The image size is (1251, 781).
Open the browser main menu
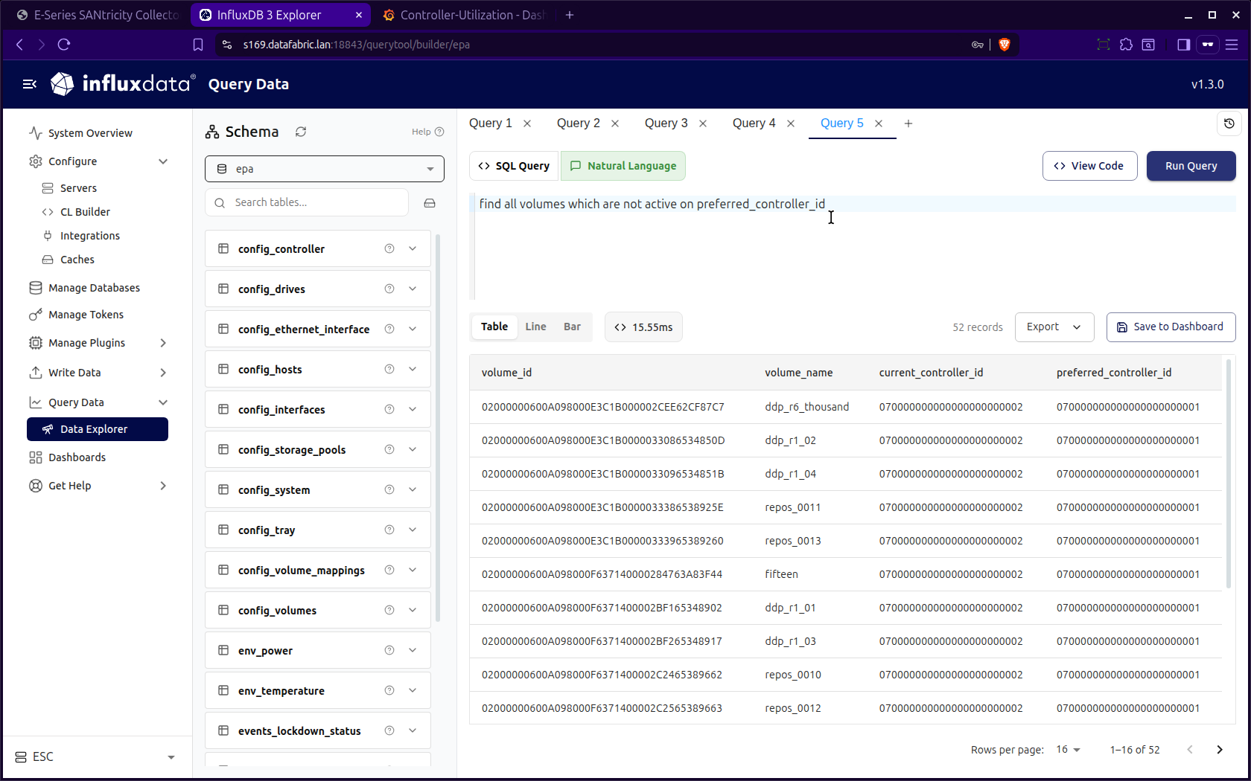click(x=1232, y=45)
